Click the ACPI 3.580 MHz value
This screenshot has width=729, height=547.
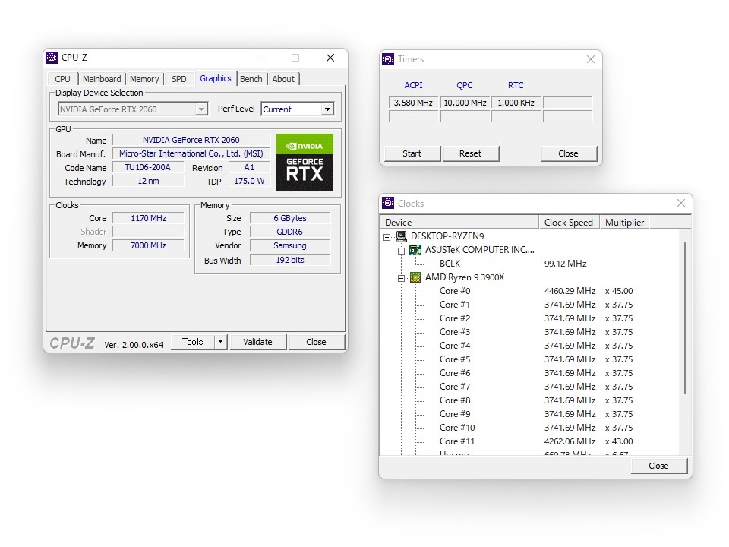pos(413,103)
